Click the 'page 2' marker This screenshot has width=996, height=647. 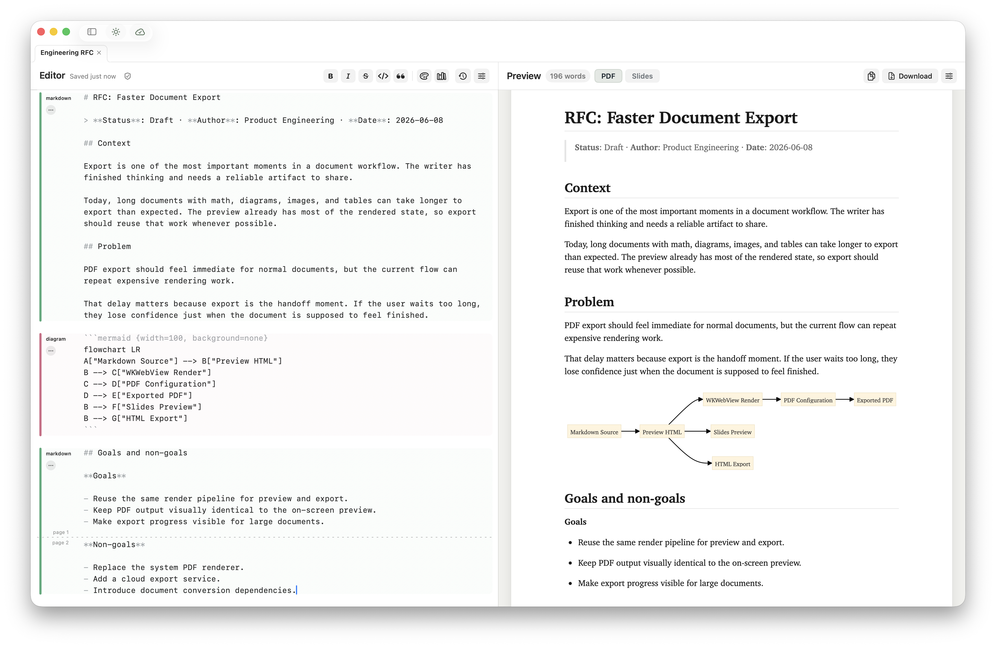pyautogui.click(x=60, y=542)
